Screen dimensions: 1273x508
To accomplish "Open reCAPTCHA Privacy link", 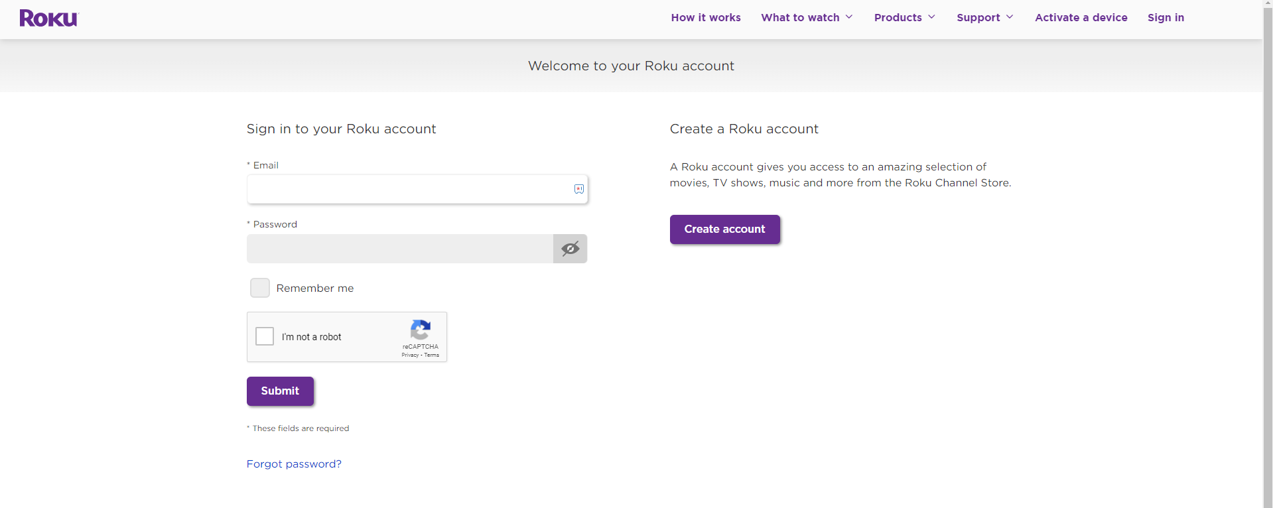I will (x=410, y=355).
